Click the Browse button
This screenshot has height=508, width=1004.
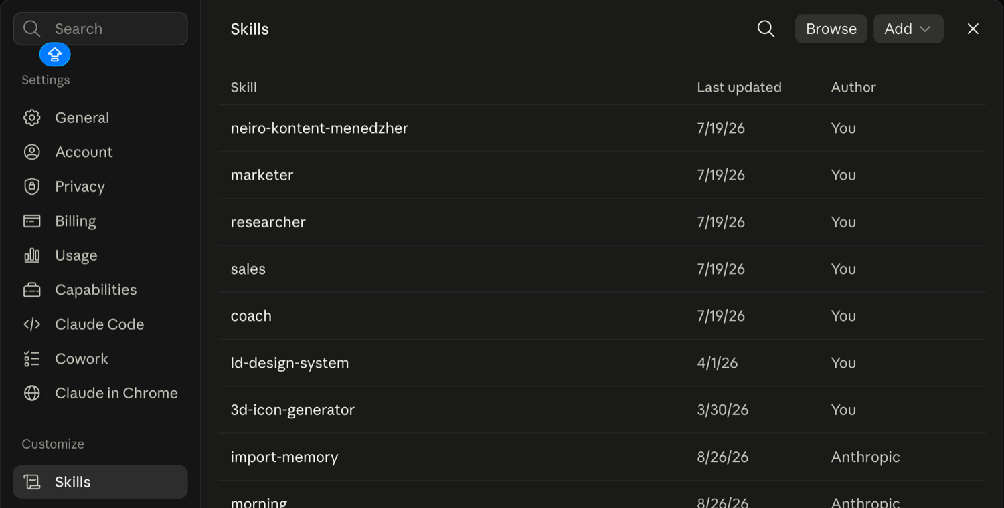[831, 29]
